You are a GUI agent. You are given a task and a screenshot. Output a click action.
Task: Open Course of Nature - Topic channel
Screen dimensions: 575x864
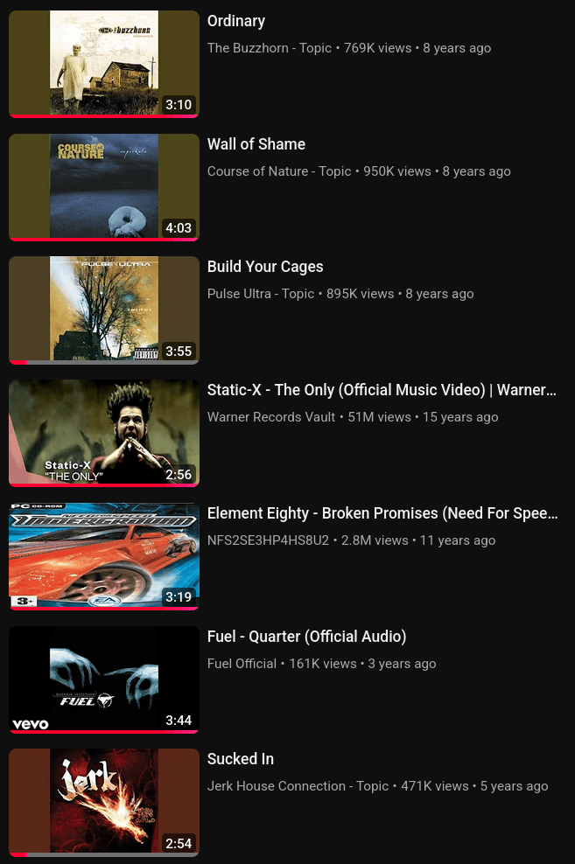click(x=279, y=171)
